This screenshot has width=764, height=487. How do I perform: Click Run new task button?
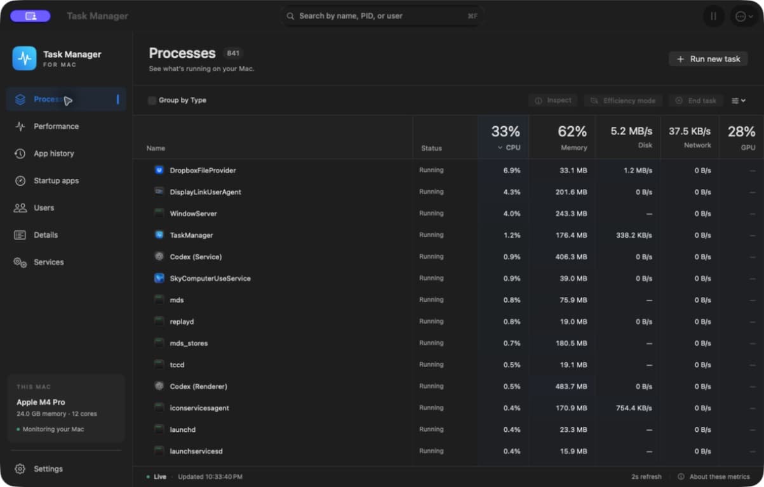[708, 59]
